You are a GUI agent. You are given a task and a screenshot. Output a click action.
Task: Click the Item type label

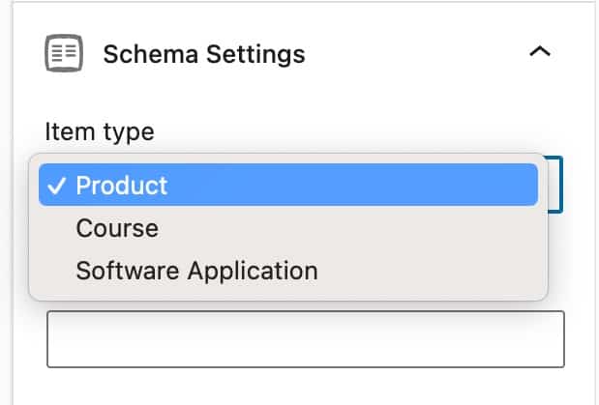(100, 132)
